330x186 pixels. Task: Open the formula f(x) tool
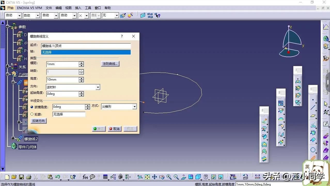click(85, 177)
